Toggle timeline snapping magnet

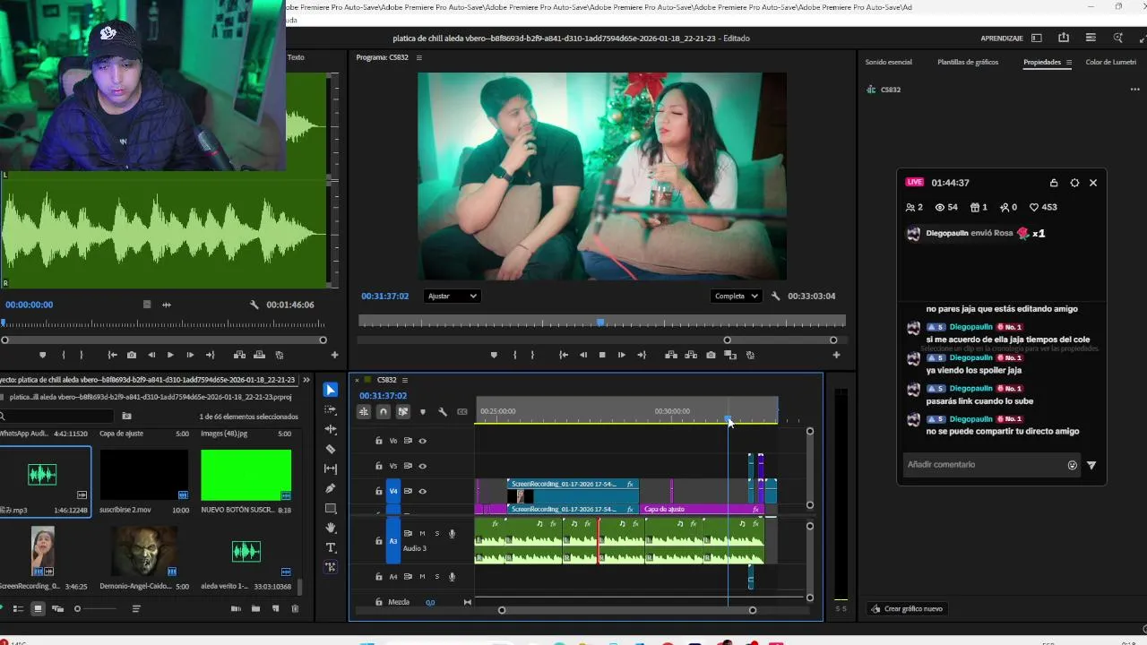[384, 412]
